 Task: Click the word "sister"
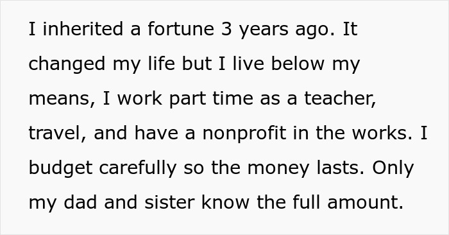[170, 203]
